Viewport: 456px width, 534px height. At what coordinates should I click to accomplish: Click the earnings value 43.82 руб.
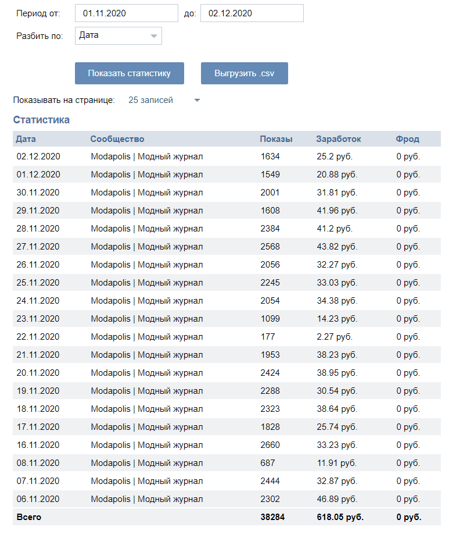337,247
